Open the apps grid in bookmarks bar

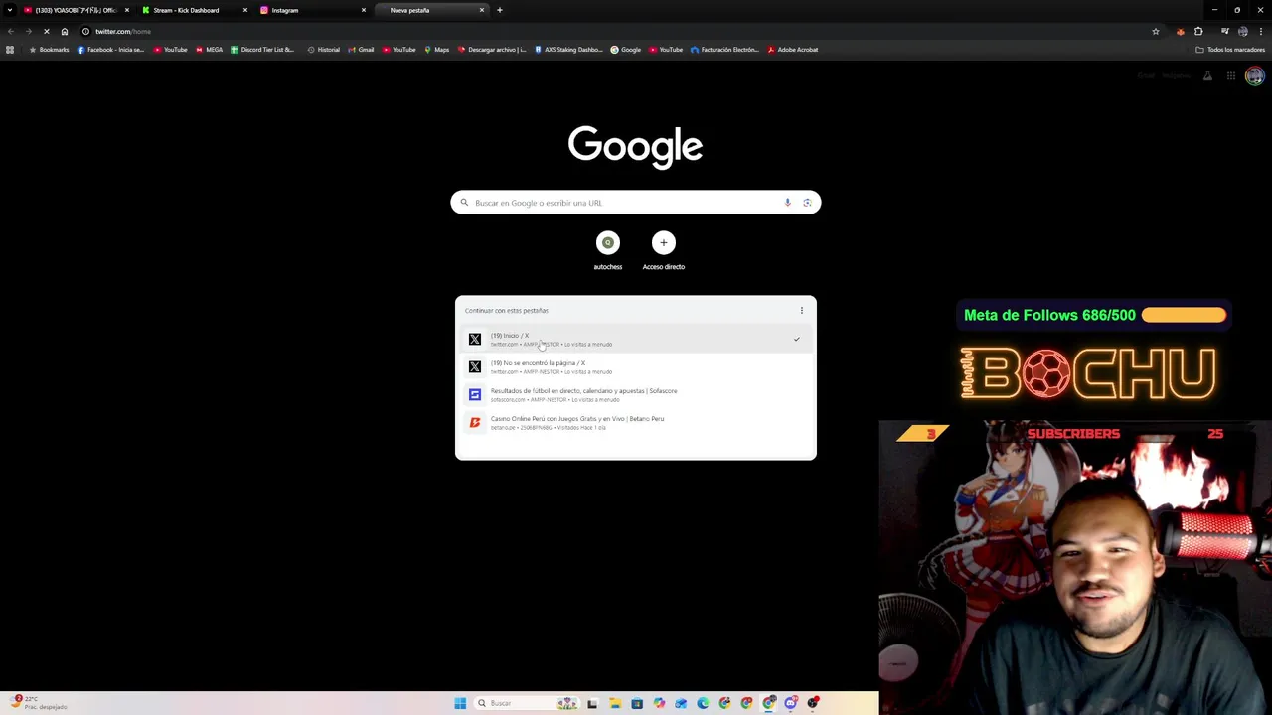pyautogui.click(x=10, y=50)
